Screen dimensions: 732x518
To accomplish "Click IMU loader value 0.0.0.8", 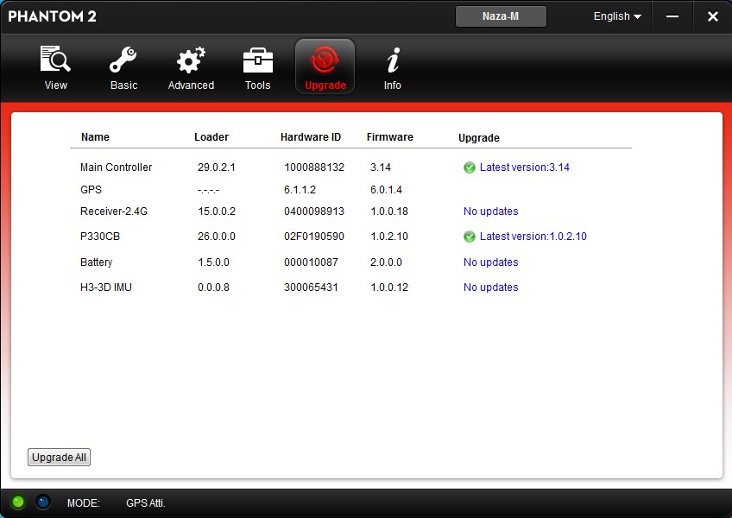I will tap(213, 287).
